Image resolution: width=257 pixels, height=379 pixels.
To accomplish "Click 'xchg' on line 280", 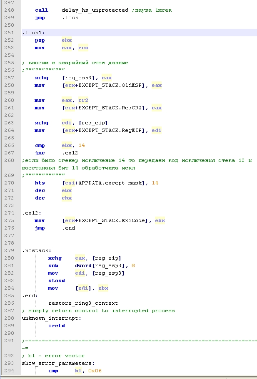I will point(55,258).
